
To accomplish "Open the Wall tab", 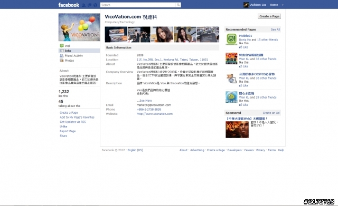I will [x=68, y=46].
